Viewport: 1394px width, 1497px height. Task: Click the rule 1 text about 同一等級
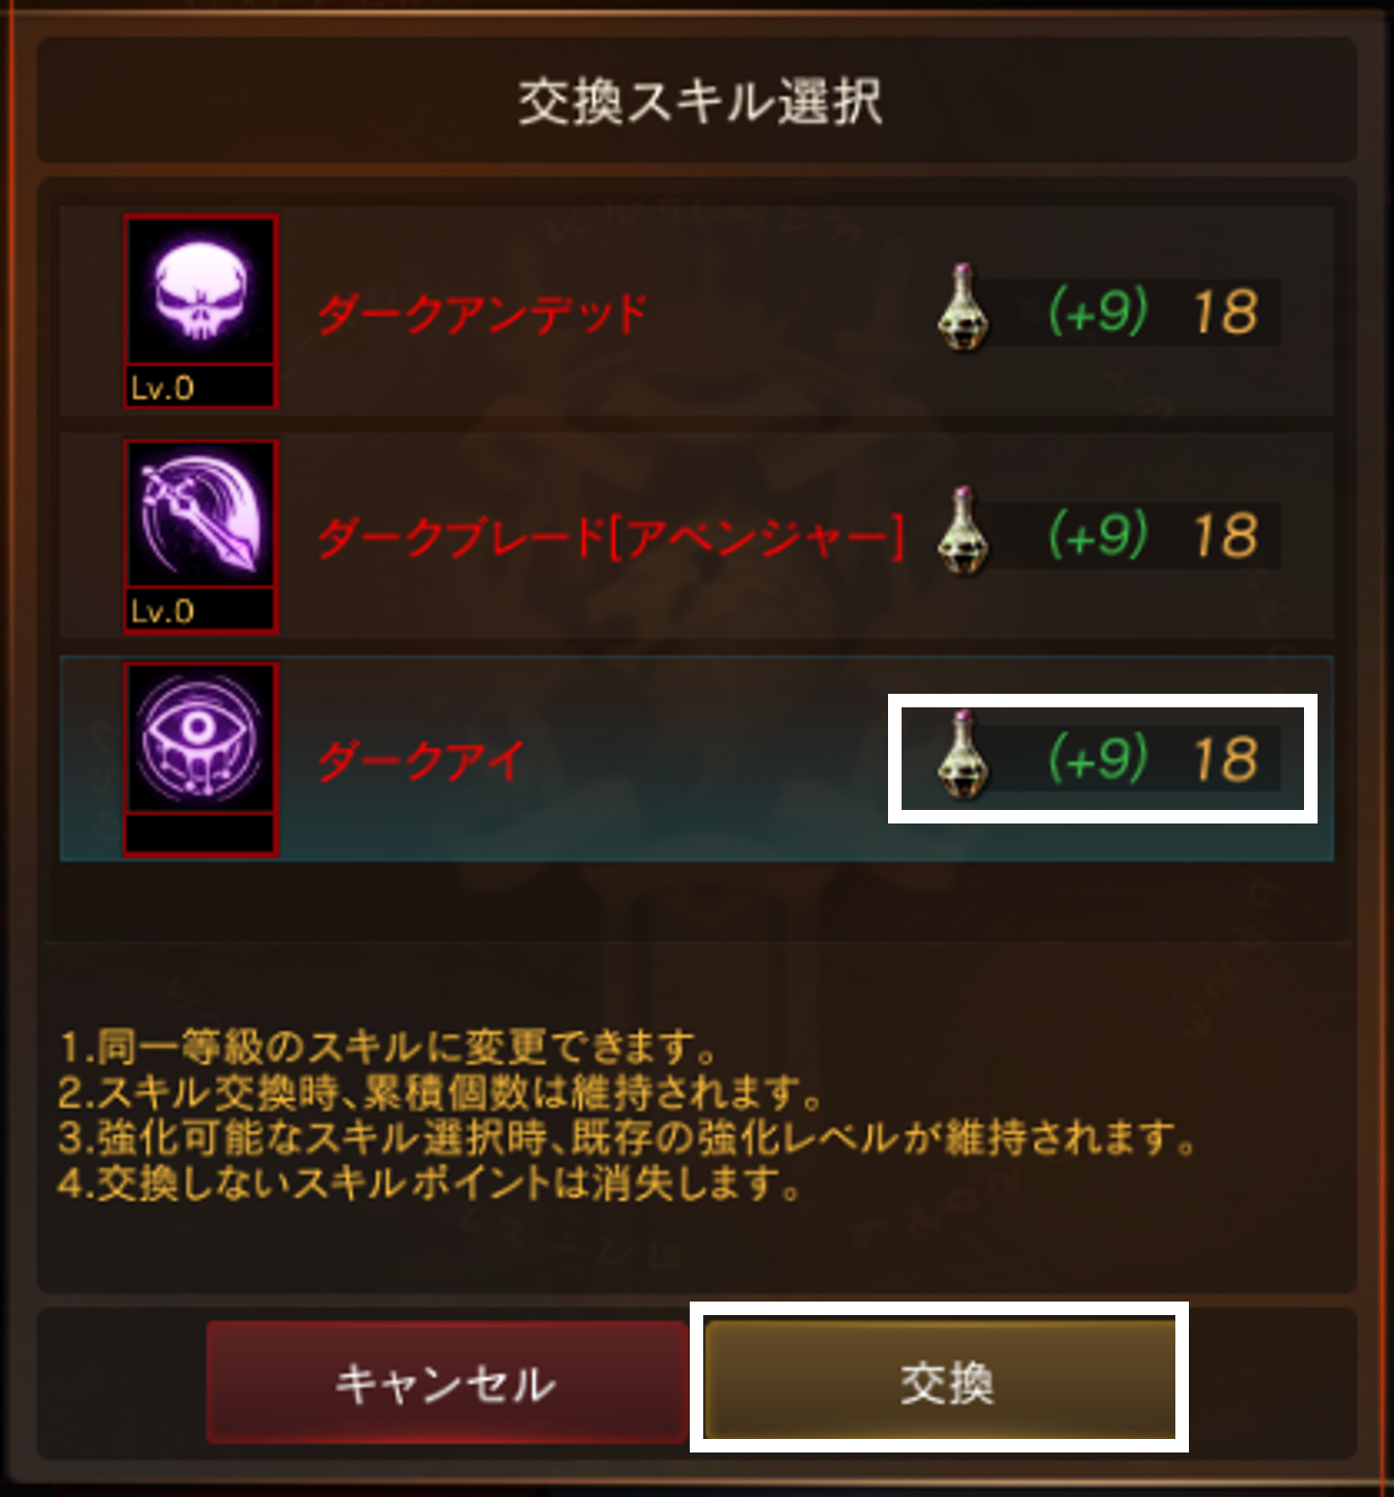coord(387,1047)
